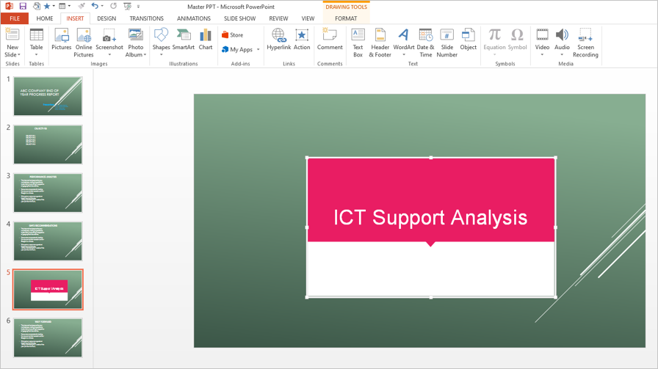Insert a Text Box

(x=358, y=41)
